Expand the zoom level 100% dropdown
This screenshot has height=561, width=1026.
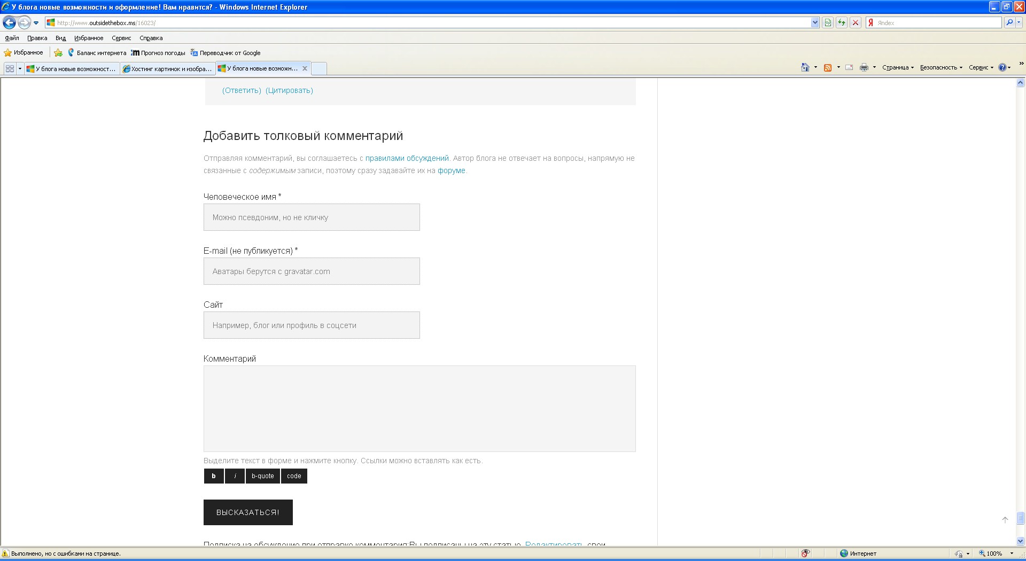1012,554
